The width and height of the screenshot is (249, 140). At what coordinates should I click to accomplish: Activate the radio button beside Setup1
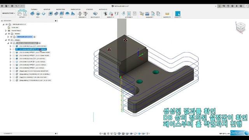pos(40,43)
